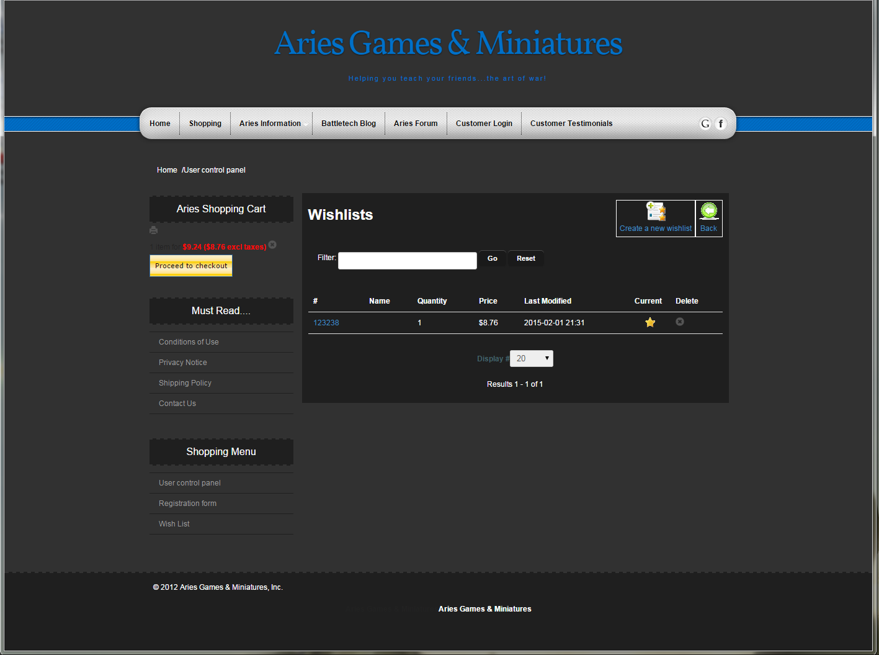This screenshot has height=655, width=879.
Task: Delete wishlist 123238 using its x icon
Action: [x=680, y=322]
